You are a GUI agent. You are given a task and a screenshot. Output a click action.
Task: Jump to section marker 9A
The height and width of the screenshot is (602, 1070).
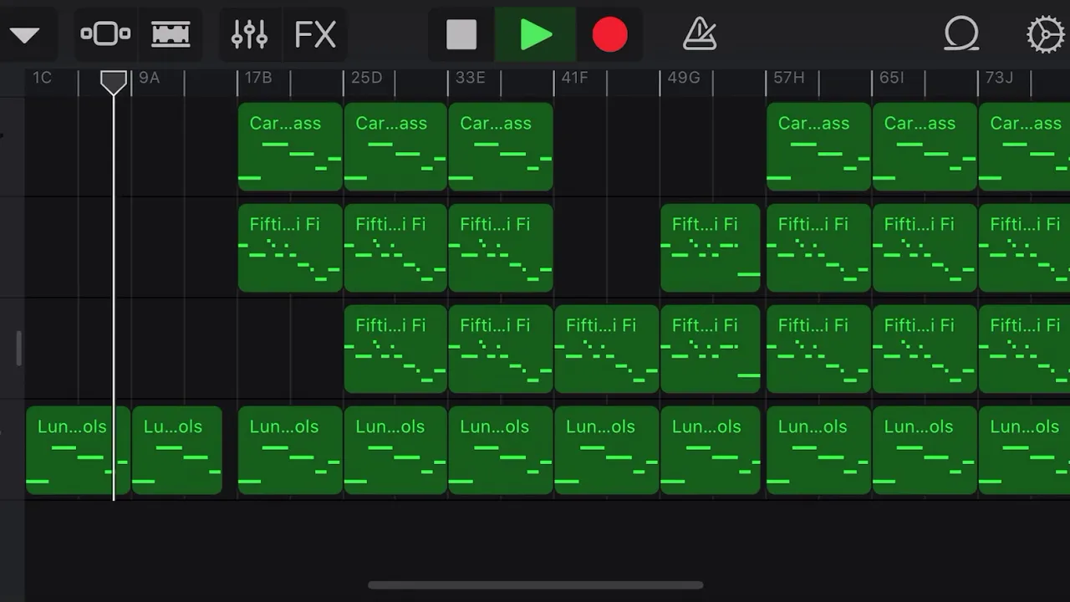pos(149,78)
